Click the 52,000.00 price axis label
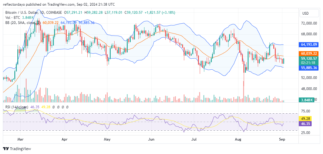The image size is (323, 154). point(309,78)
